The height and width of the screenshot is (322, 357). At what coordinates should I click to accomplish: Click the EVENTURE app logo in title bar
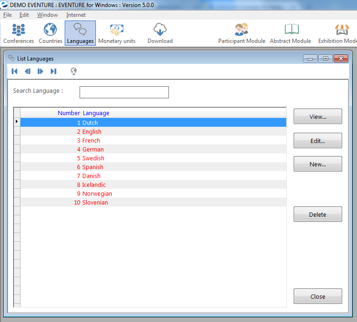4,5
